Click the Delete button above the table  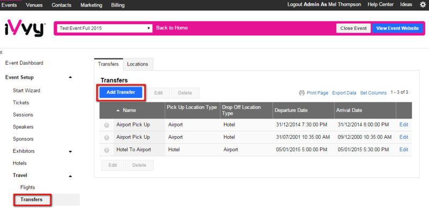click(x=185, y=93)
